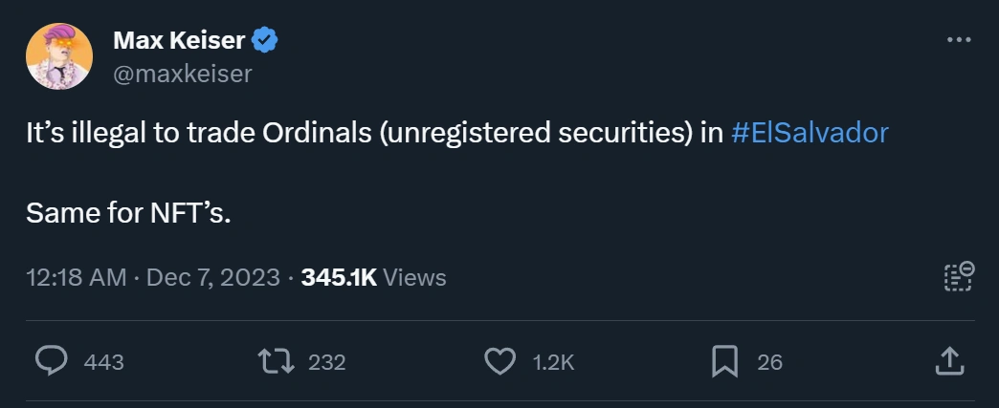Screen dimensions: 999x408
Task: Click the 26 bookmarks count
Action: click(769, 362)
